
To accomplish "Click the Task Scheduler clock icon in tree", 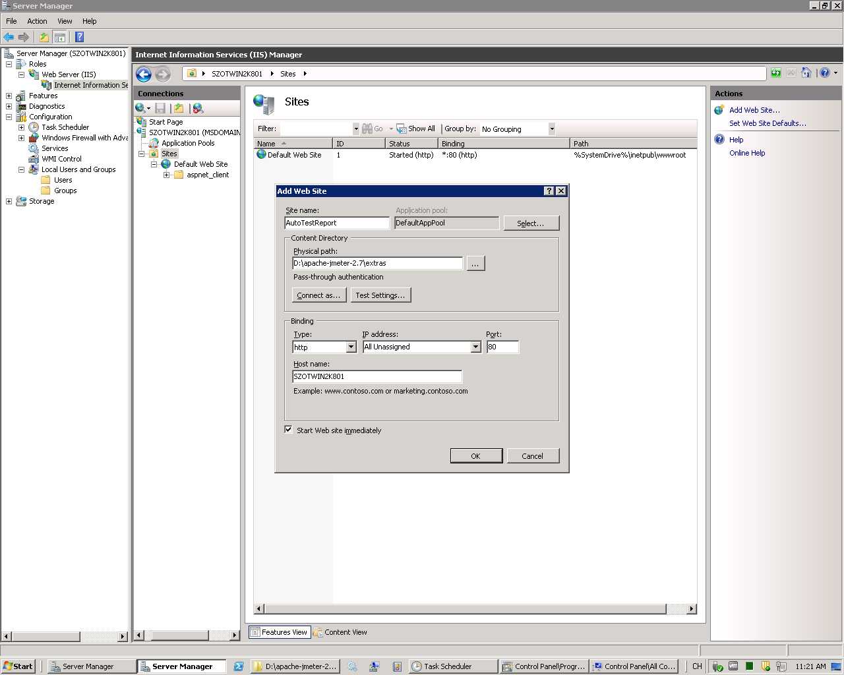I will [x=34, y=127].
